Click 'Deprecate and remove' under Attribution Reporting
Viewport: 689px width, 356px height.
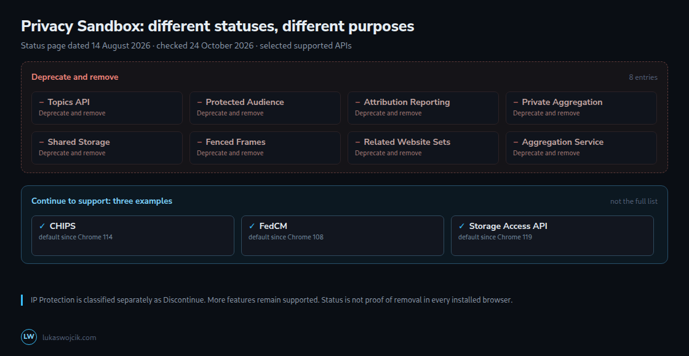[388, 113]
